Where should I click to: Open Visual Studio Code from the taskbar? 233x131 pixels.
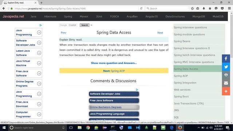(138, 128)
